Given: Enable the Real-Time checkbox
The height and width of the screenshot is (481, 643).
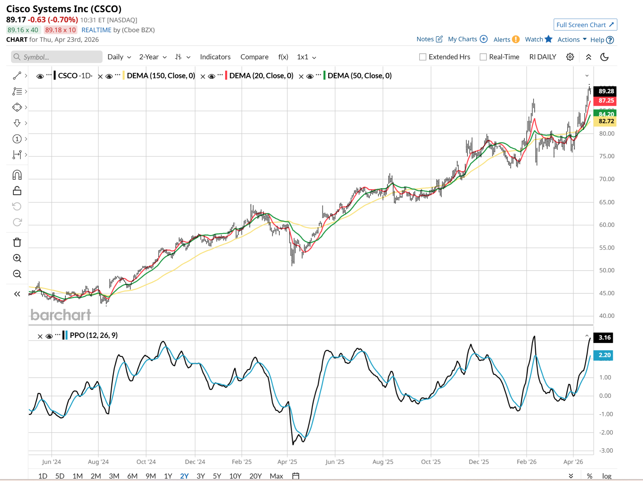Looking at the screenshot, I should (483, 57).
